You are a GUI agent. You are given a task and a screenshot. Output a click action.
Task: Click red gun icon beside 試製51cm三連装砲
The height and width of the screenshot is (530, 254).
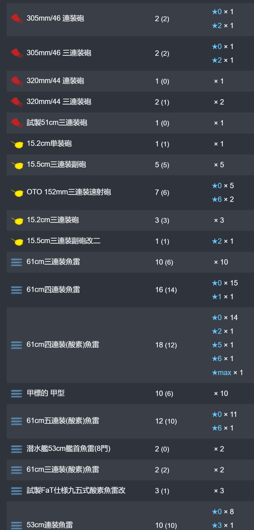pos(17,123)
